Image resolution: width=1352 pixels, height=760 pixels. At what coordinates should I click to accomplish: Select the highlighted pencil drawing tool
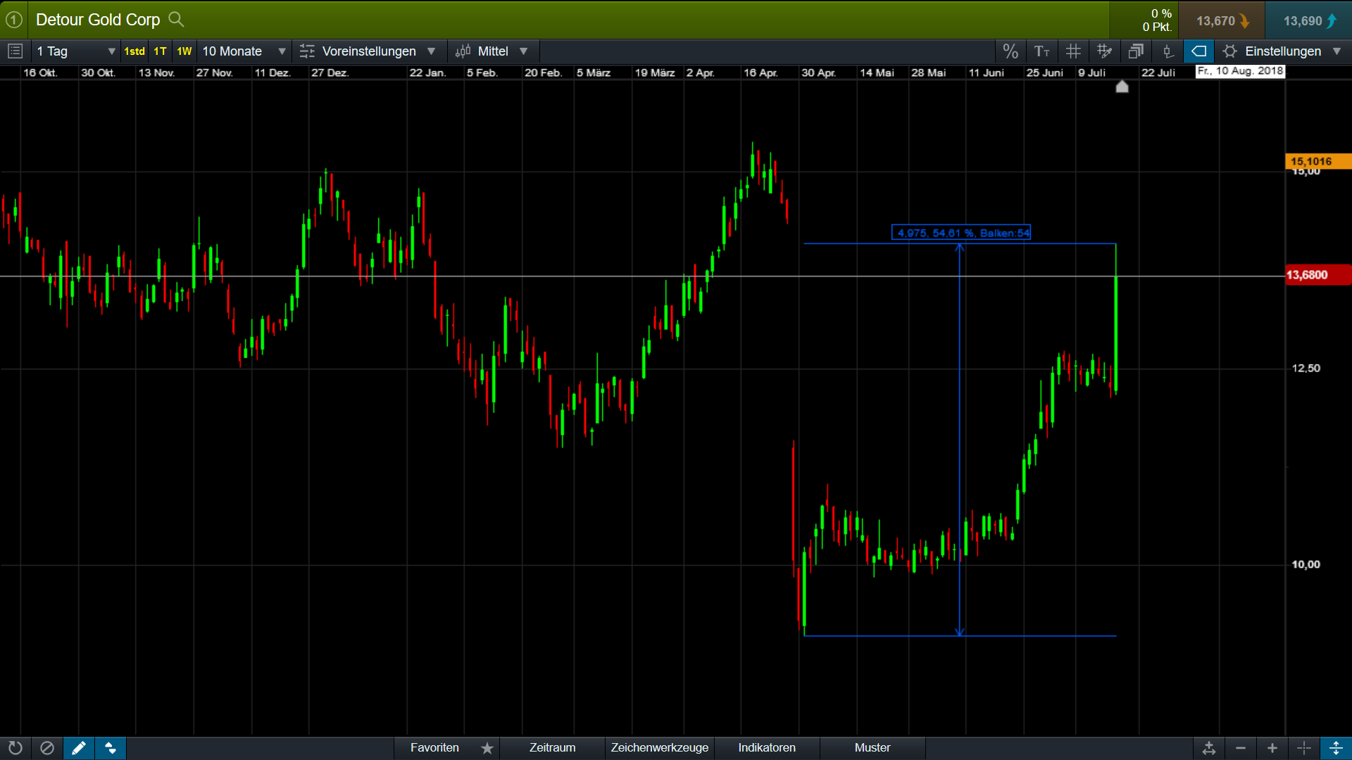tap(79, 748)
